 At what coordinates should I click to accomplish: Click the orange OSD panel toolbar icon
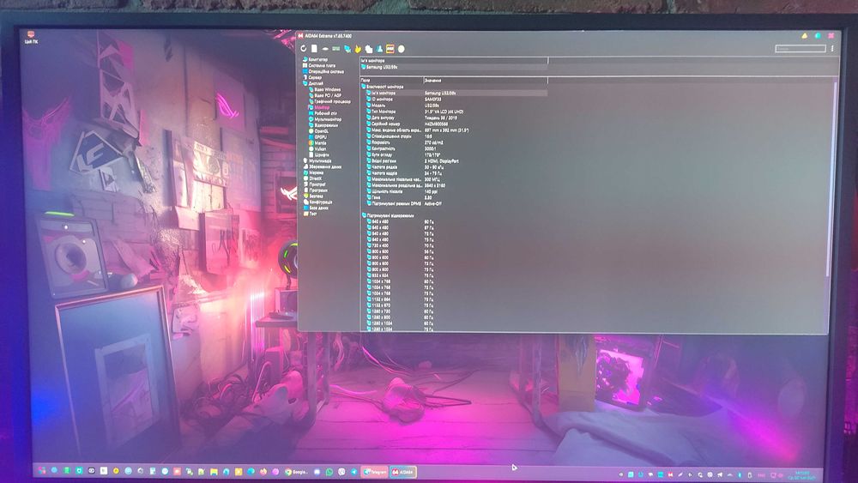tap(390, 49)
